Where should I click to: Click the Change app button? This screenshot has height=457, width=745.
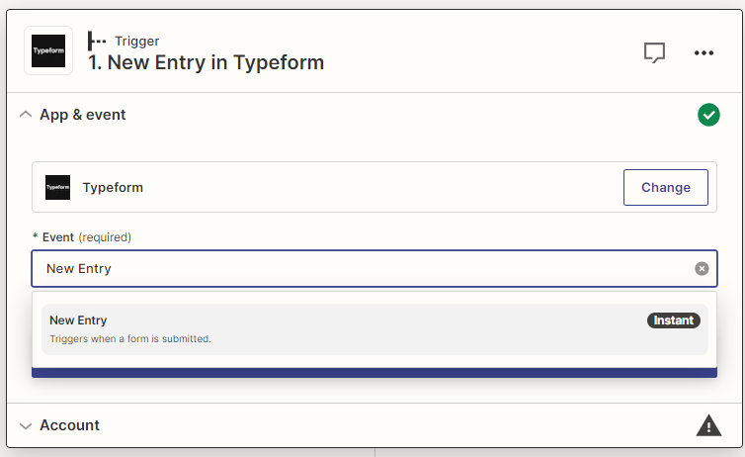point(665,187)
